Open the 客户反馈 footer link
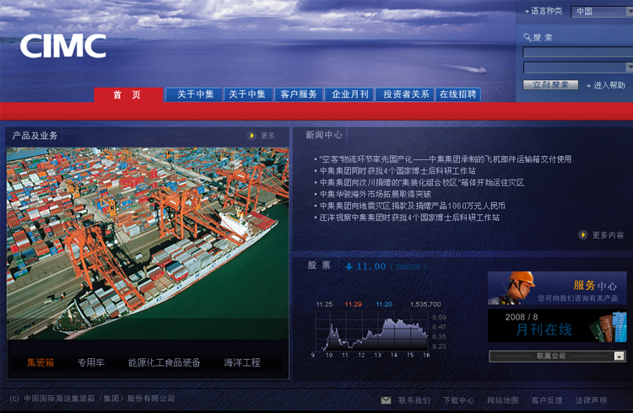Viewport: 633px width, 413px height. tap(547, 400)
